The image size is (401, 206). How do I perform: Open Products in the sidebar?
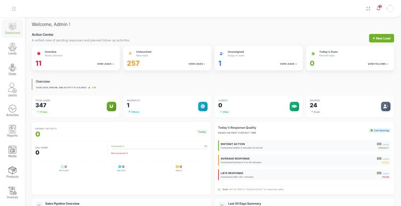pyautogui.click(x=12, y=172)
